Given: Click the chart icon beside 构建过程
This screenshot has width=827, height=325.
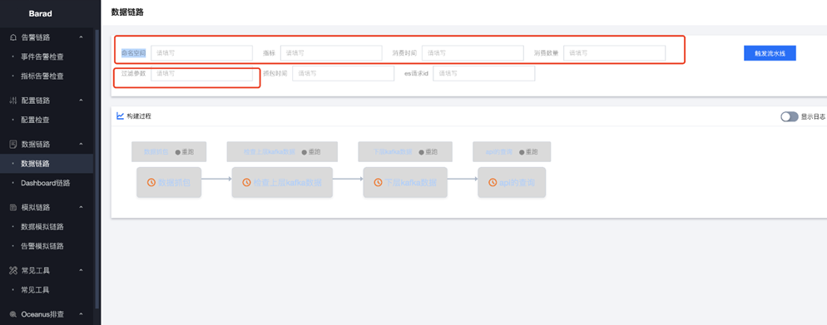Looking at the screenshot, I should click(121, 116).
